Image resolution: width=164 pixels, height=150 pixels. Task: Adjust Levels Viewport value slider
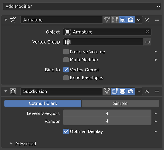coord(107,113)
